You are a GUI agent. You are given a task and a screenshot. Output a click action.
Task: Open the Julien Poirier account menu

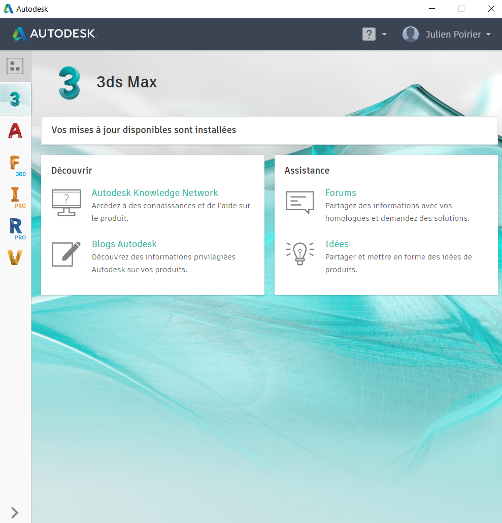pos(458,35)
